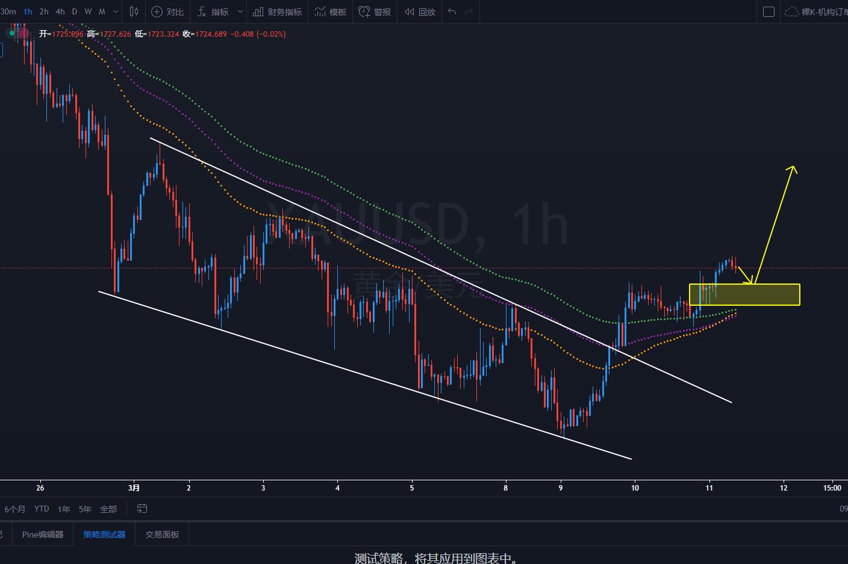Open the chart layout selector square
The image size is (848, 564).
coord(768,11)
